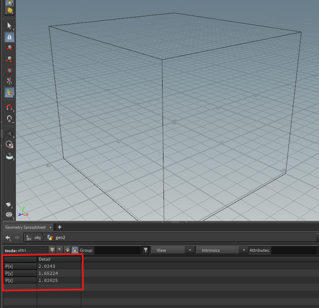Select the P[x] row label

point(20,266)
